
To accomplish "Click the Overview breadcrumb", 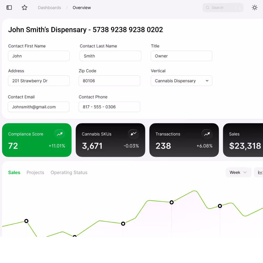I will click(x=82, y=8).
